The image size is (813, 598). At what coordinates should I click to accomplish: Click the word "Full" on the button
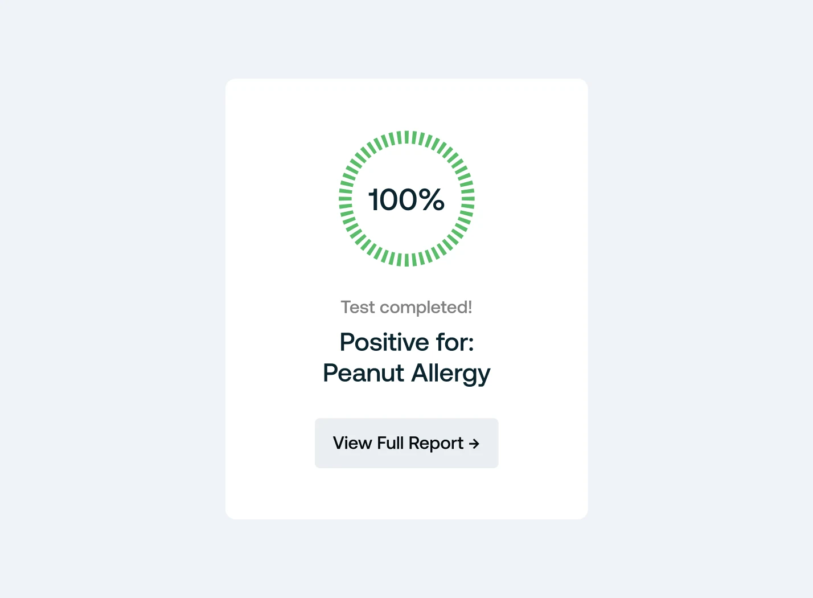coord(390,443)
